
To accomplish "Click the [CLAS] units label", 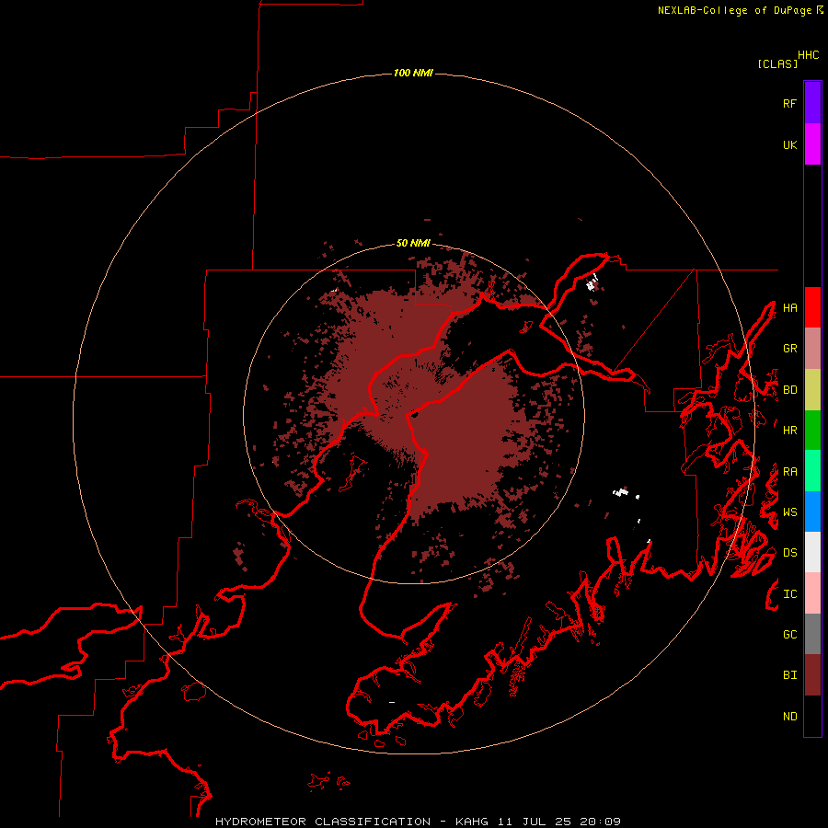I will [x=777, y=64].
